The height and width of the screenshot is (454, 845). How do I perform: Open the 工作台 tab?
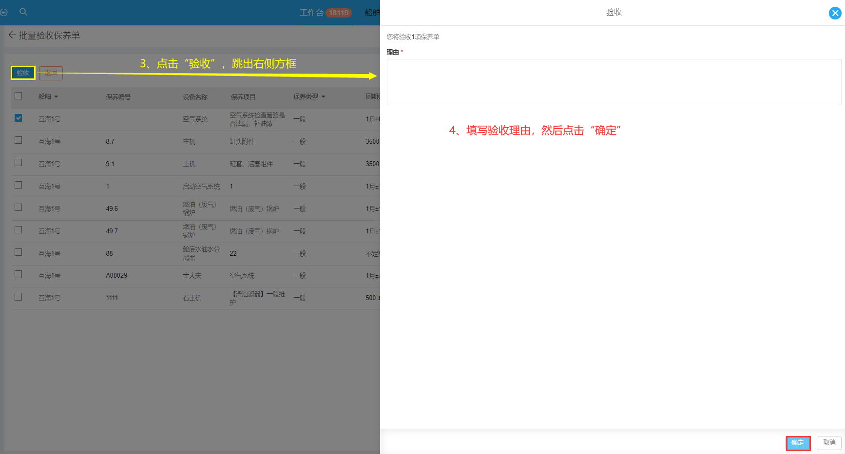(311, 13)
